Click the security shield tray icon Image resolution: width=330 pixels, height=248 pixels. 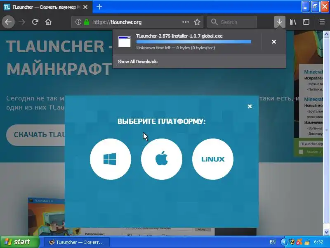tap(299, 242)
